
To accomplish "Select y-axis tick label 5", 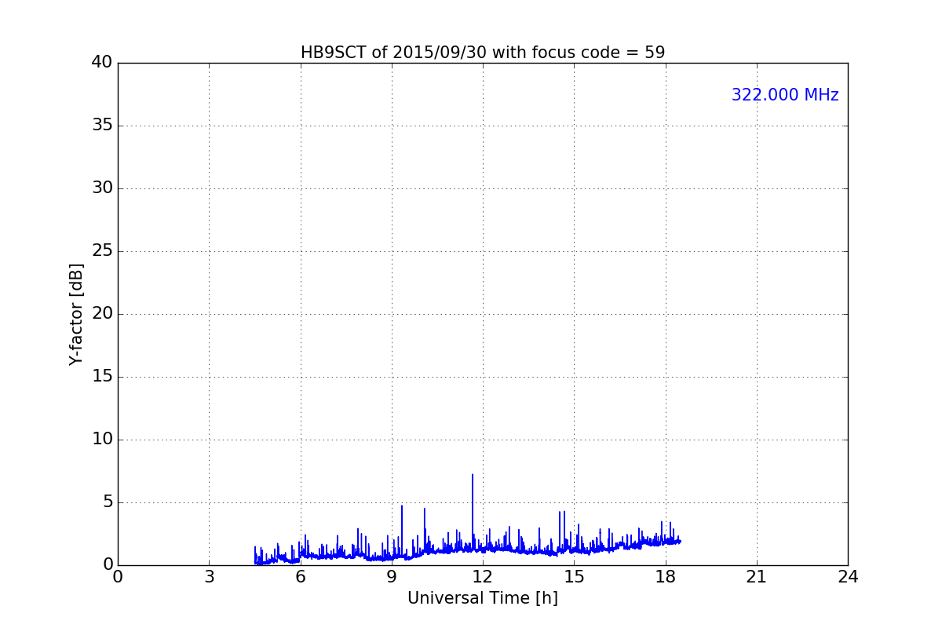I will coord(108,502).
